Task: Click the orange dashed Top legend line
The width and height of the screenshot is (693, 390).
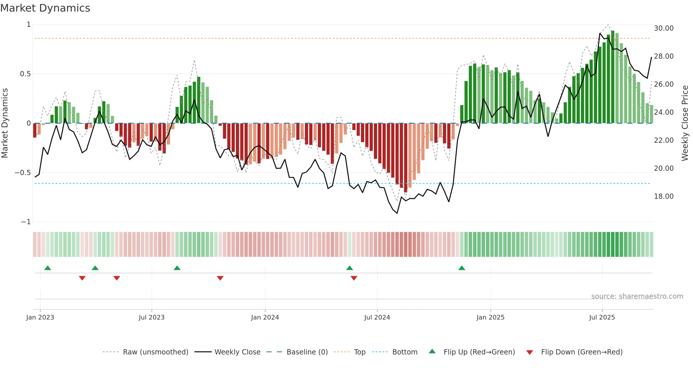Action: 342,352
